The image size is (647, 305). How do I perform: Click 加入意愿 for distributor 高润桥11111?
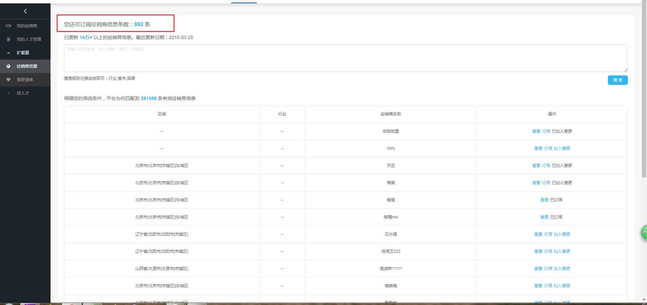562,269
